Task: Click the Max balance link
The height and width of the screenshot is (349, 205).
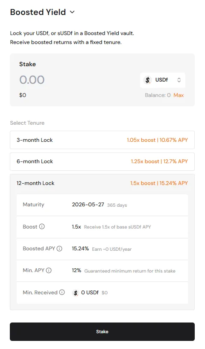Action: coord(179,95)
